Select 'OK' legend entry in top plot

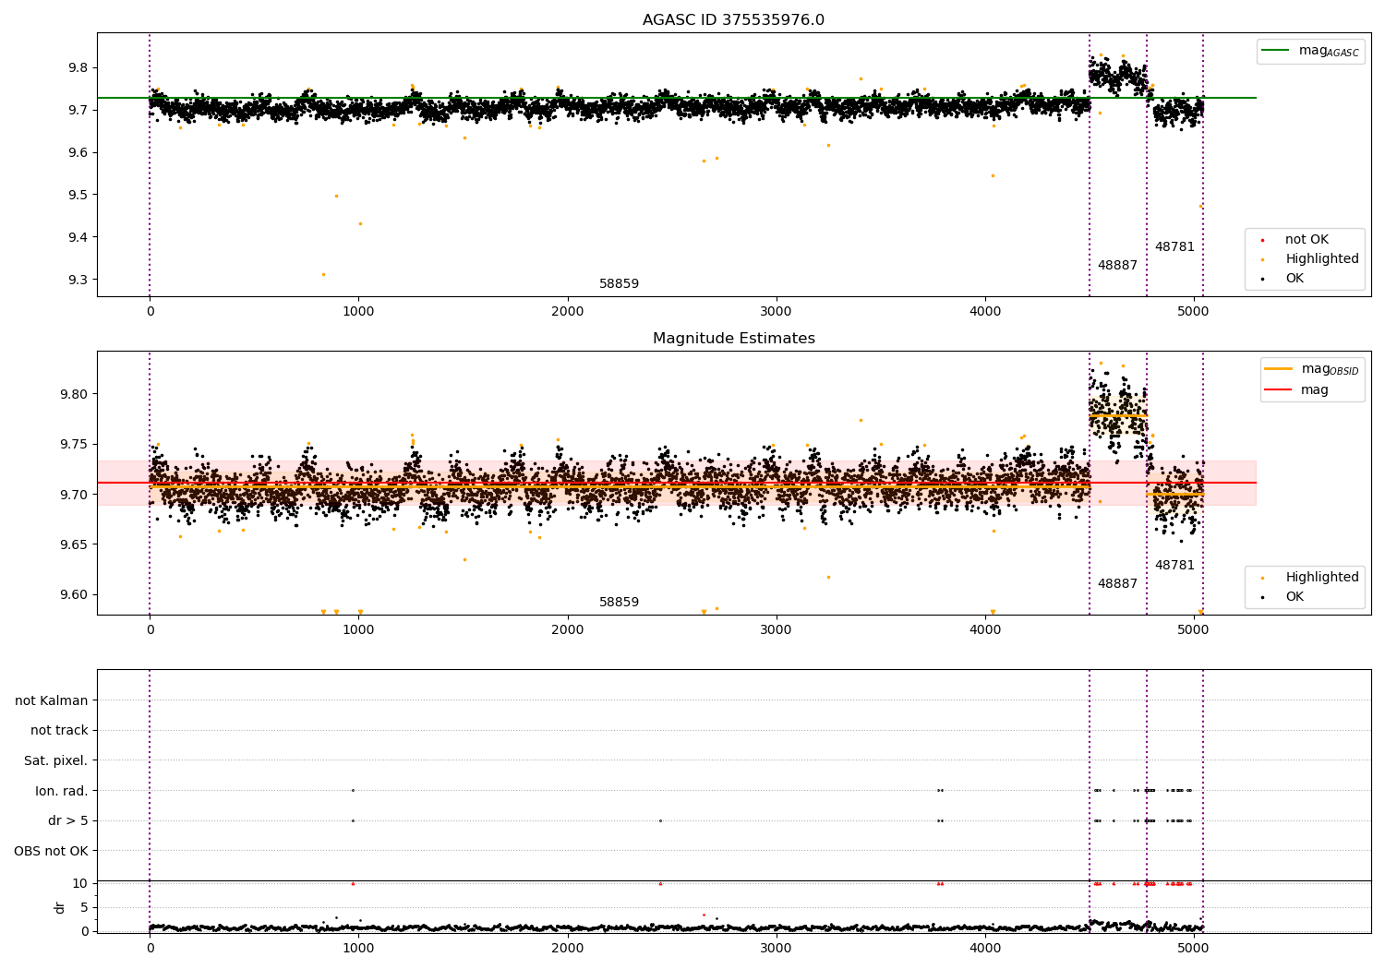1295,279
